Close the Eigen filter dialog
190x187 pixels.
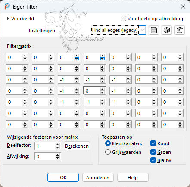[x=183, y=6]
